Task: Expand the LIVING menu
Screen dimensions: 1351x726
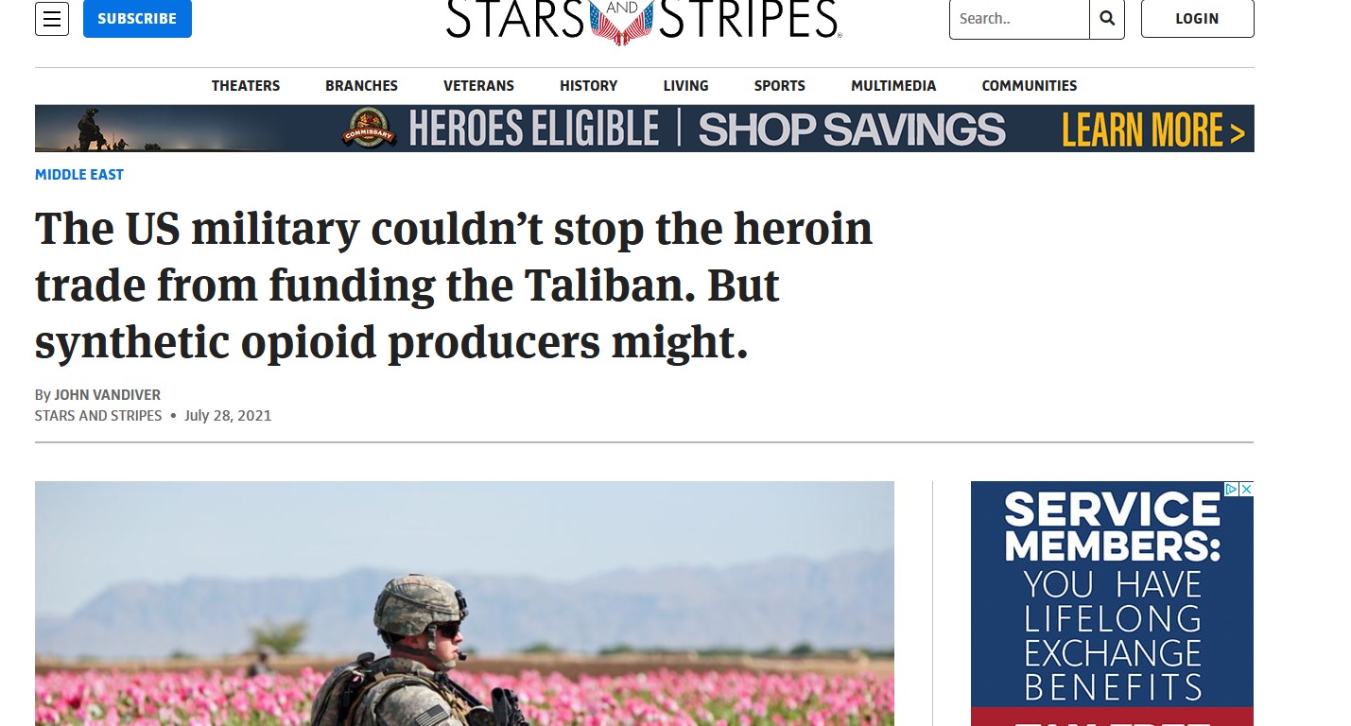Action: pyautogui.click(x=685, y=85)
